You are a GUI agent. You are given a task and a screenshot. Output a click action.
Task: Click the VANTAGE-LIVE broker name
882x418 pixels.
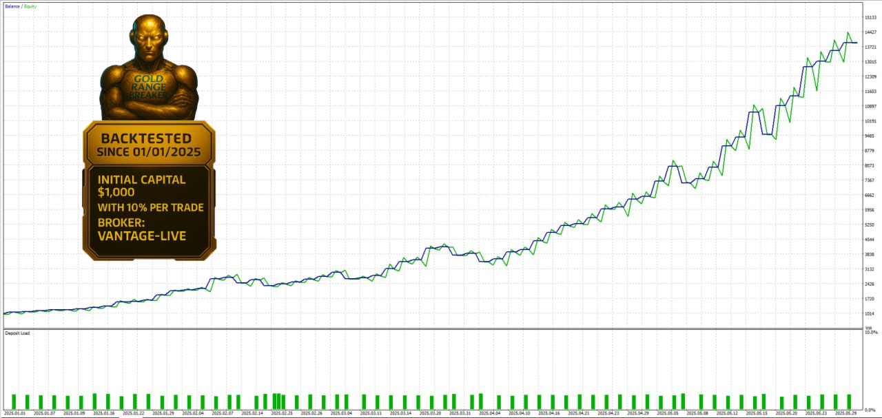(x=142, y=236)
